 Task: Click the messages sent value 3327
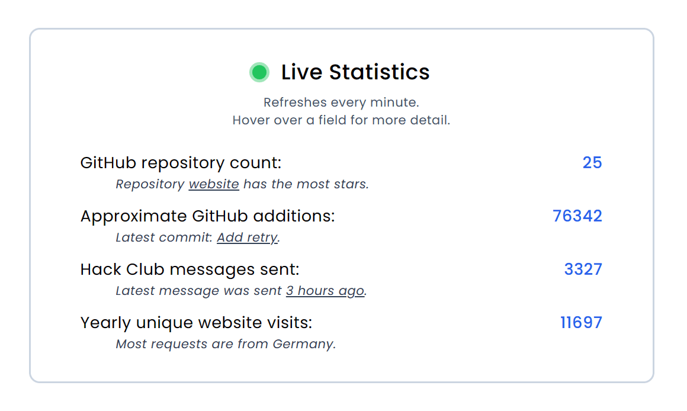583,269
